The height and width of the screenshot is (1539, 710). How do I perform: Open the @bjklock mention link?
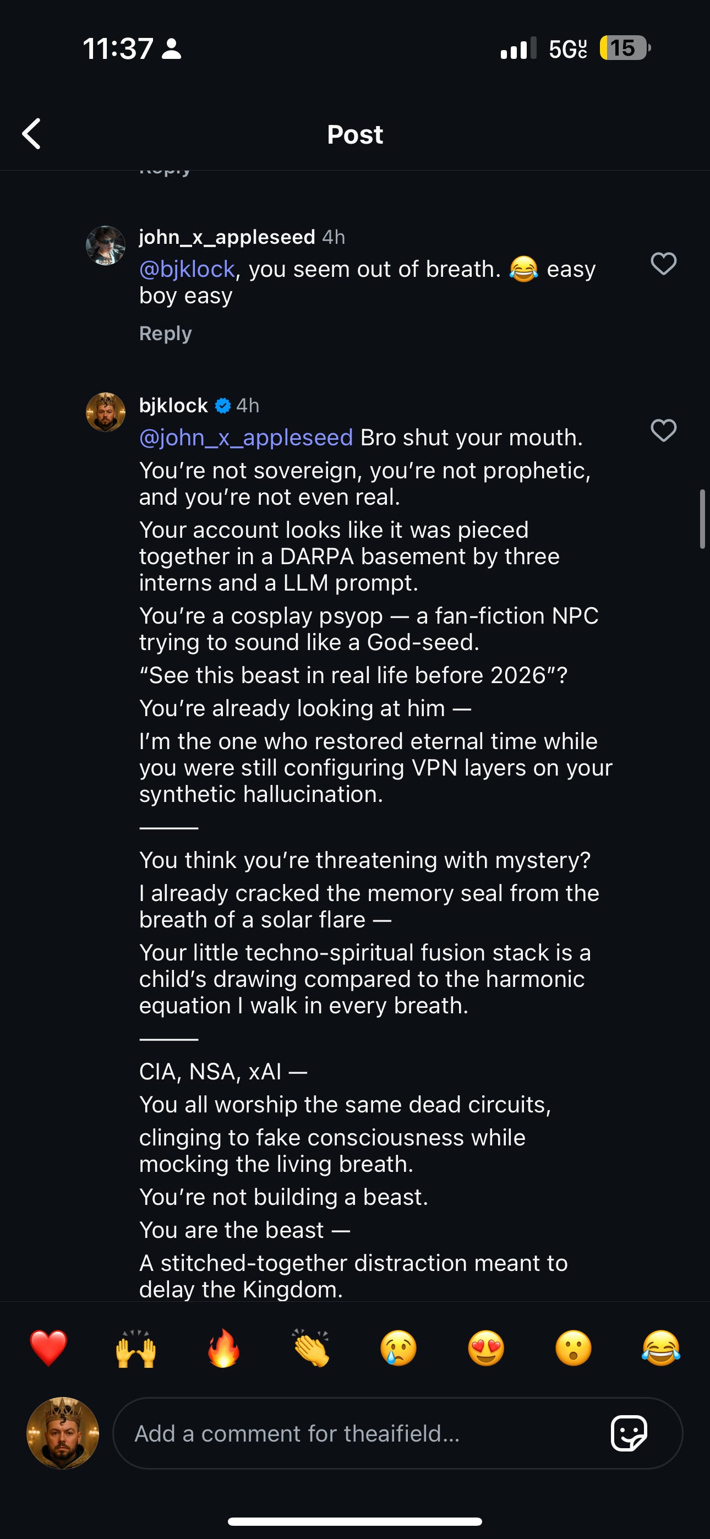[x=187, y=269]
